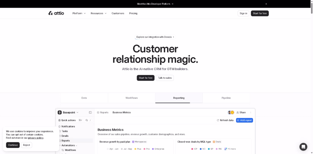Viewport: 313px width, 154px height.
Task: Close the top announcement banner
Action: coord(266,4)
